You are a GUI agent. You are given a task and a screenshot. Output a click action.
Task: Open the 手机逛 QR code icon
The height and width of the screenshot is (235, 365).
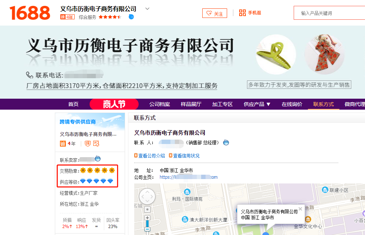pyautogui.click(x=242, y=13)
